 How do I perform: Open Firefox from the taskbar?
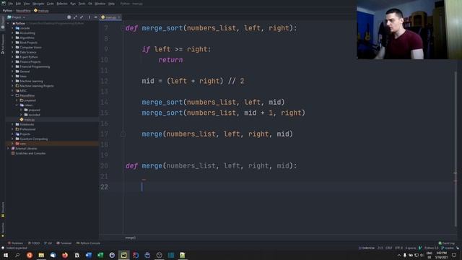[x=65, y=255]
